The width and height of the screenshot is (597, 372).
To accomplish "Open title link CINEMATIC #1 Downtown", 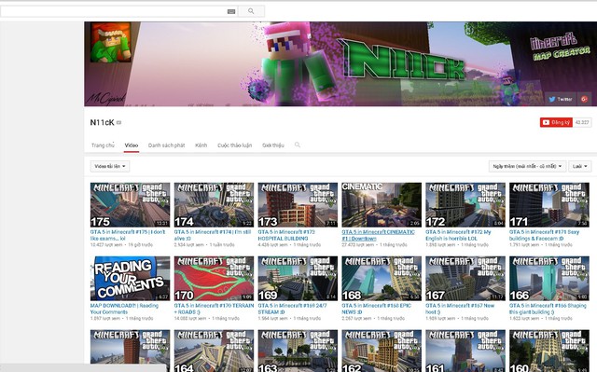I will click(x=378, y=235).
